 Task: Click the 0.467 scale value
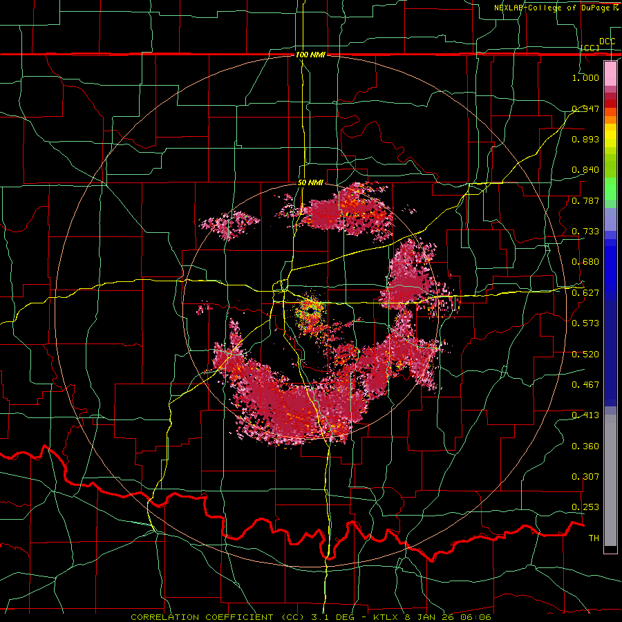585,385
